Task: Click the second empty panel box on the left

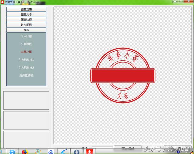Action: pos(26,120)
